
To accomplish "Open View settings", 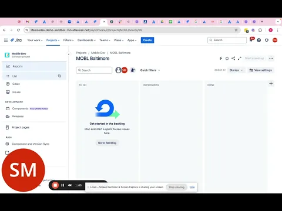I will 261,70.
